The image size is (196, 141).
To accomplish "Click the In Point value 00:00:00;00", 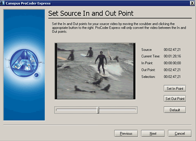I will (x=172, y=63).
